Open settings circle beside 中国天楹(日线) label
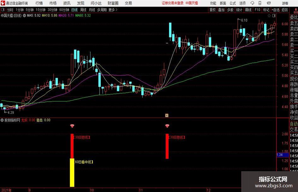 coord(24,15)
